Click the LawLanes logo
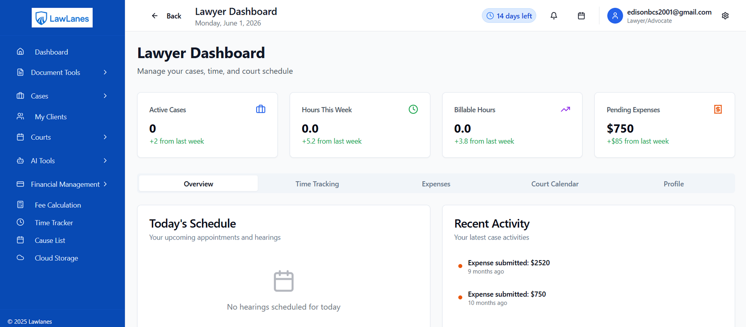 click(x=62, y=18)
